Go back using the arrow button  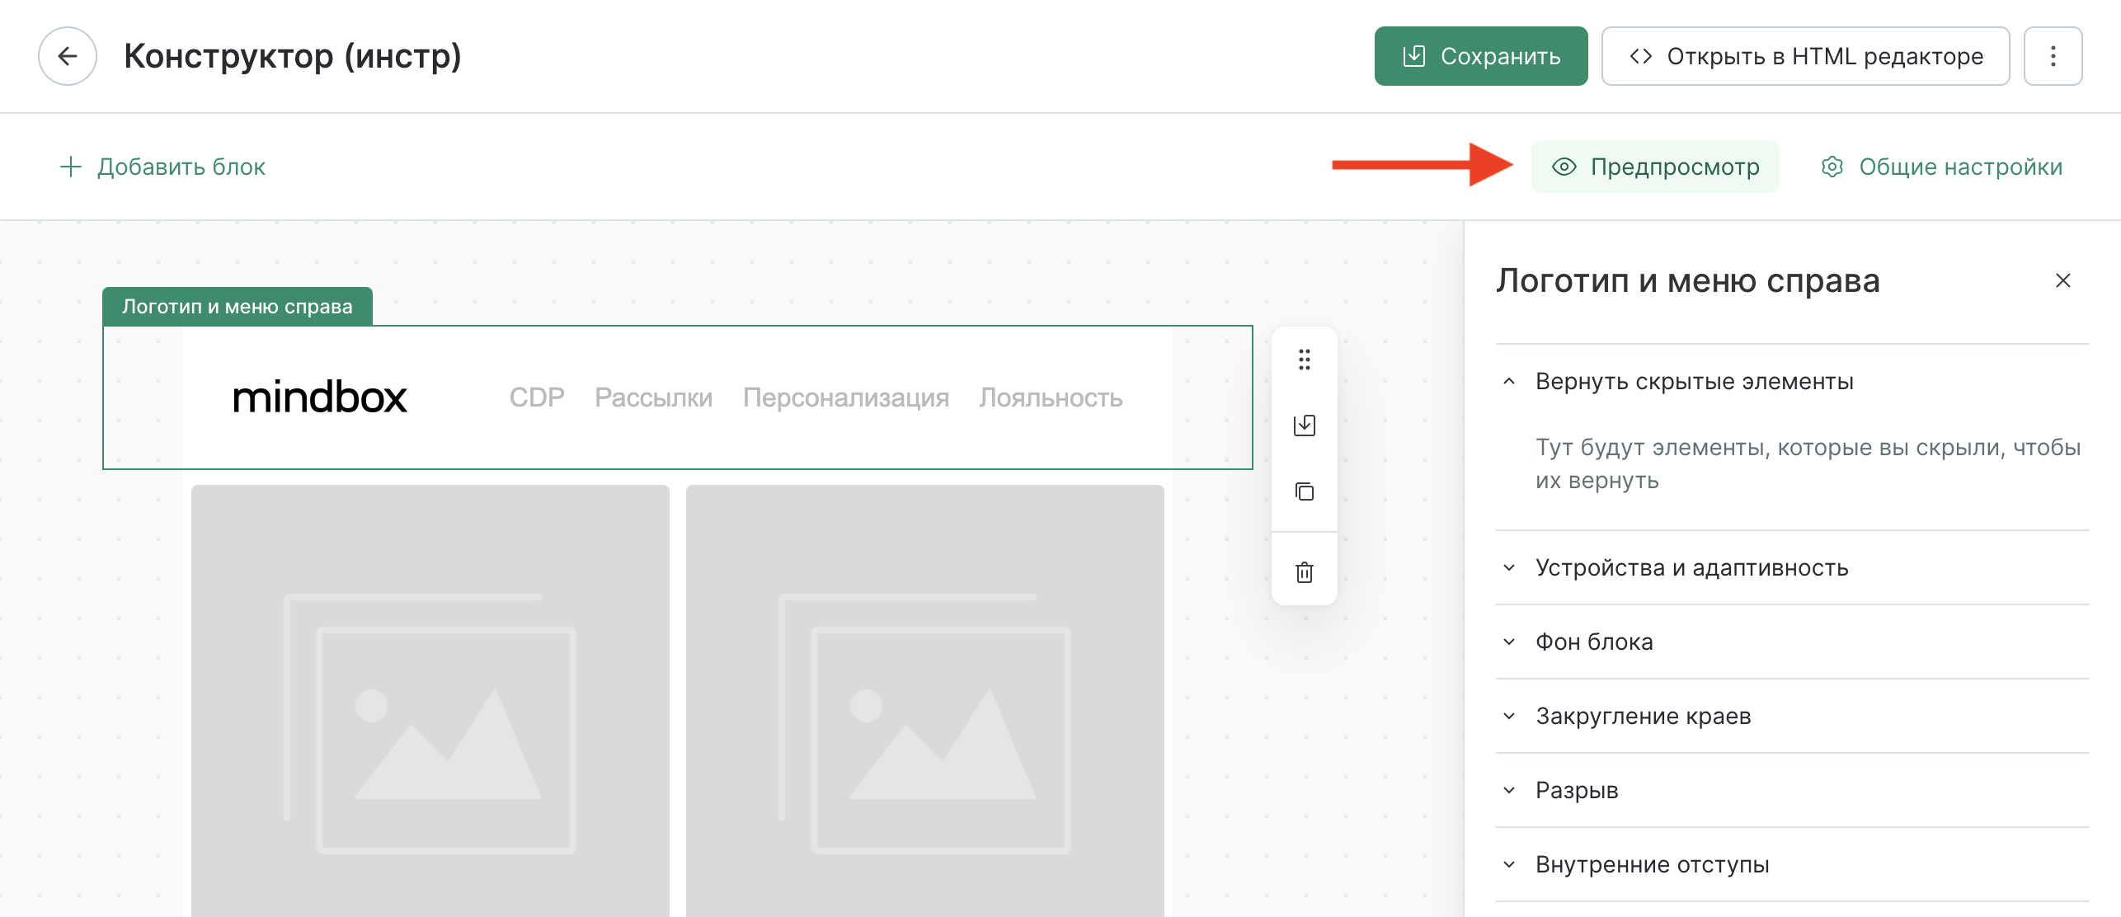coord(68,56)
